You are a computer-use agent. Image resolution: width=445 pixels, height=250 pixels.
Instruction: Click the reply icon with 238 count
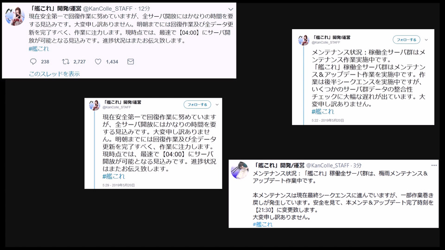click(x=33, y=62)
